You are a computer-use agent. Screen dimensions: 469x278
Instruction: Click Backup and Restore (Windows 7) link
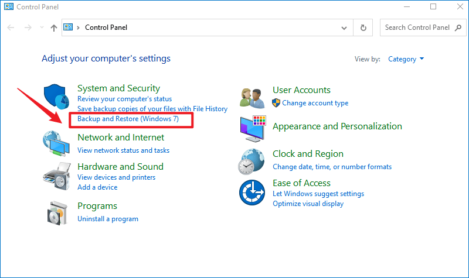click(128, 119)
